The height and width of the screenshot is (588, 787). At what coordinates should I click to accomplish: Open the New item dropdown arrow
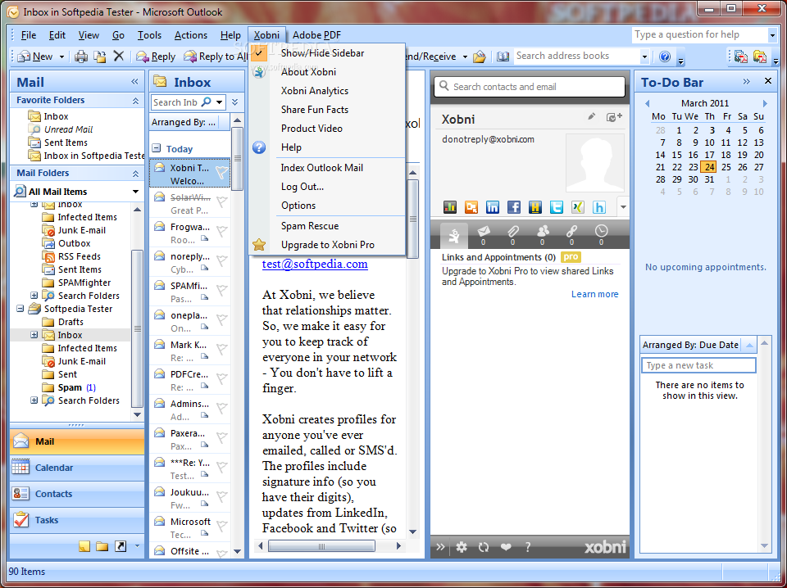click(x=61, y=57)
